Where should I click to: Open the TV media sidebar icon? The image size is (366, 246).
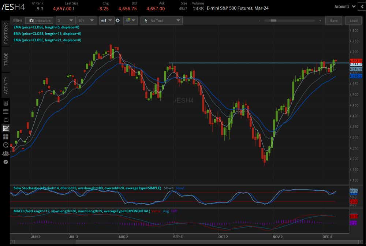click(6, 120)
